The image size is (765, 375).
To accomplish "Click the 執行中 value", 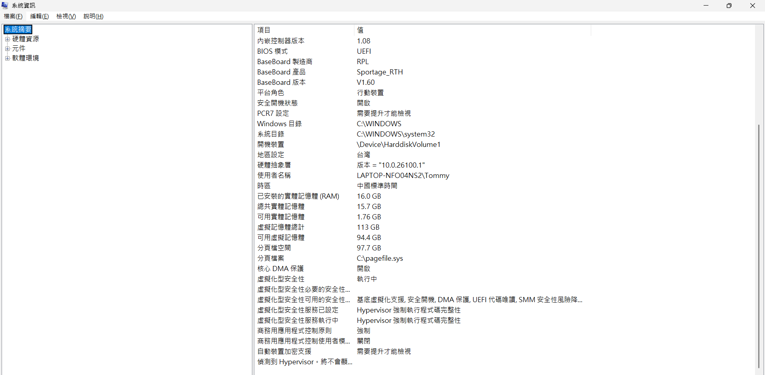I will tap(367, 279).
